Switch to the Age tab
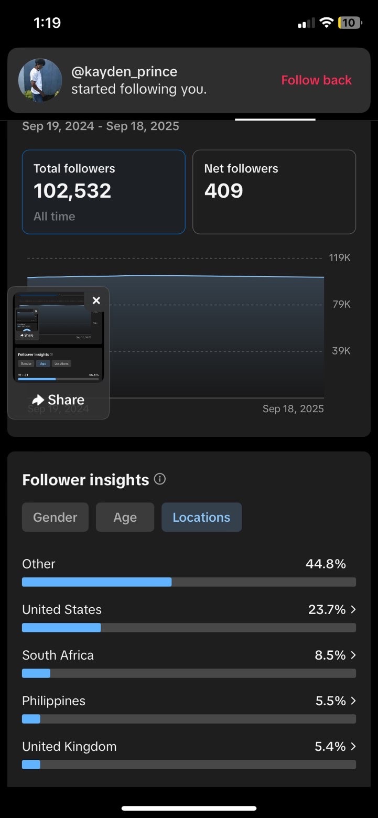 (125, 518)
